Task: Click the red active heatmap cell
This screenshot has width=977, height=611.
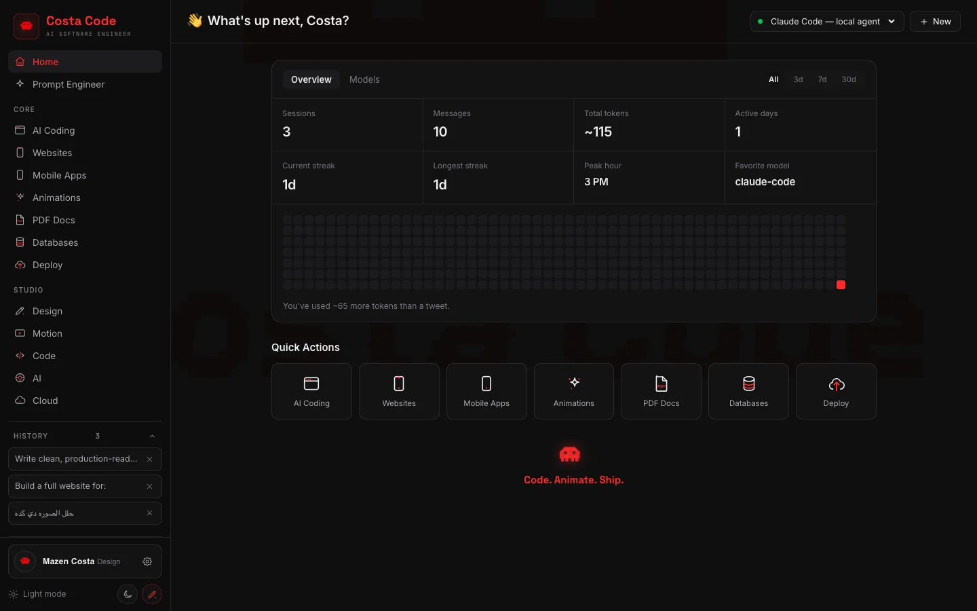Action: [841, 285]
